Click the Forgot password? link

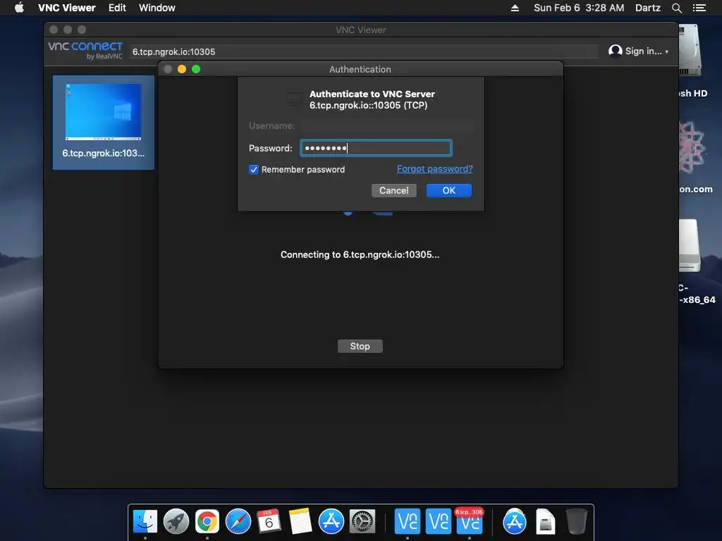click(x=434, y=169)
